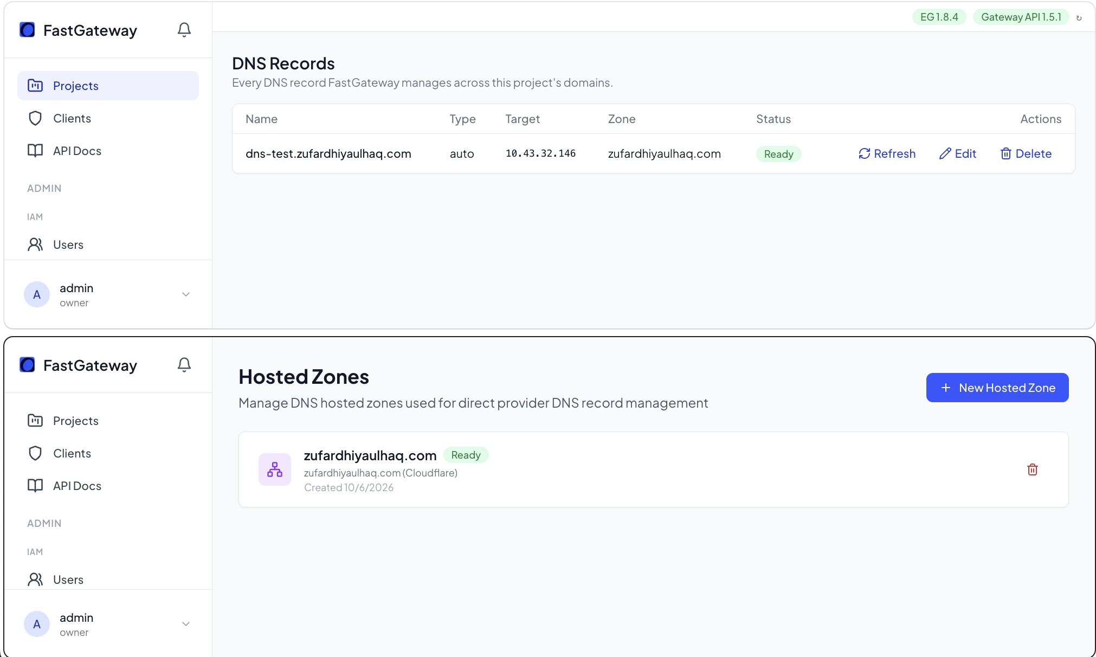The image size is (1096, 657).
Task: Click the New Hosted Zone button
Action: tap(997, 388)
